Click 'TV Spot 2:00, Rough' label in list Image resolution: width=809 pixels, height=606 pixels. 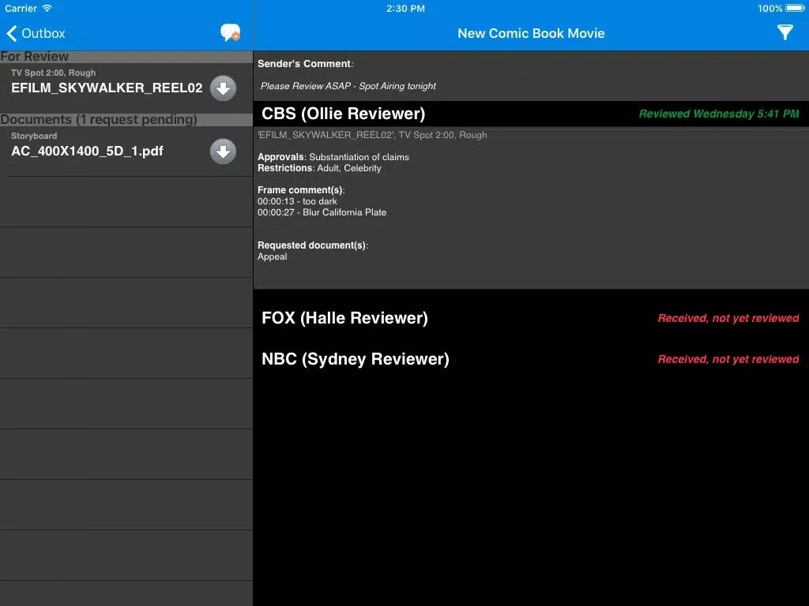pos(53,73)
